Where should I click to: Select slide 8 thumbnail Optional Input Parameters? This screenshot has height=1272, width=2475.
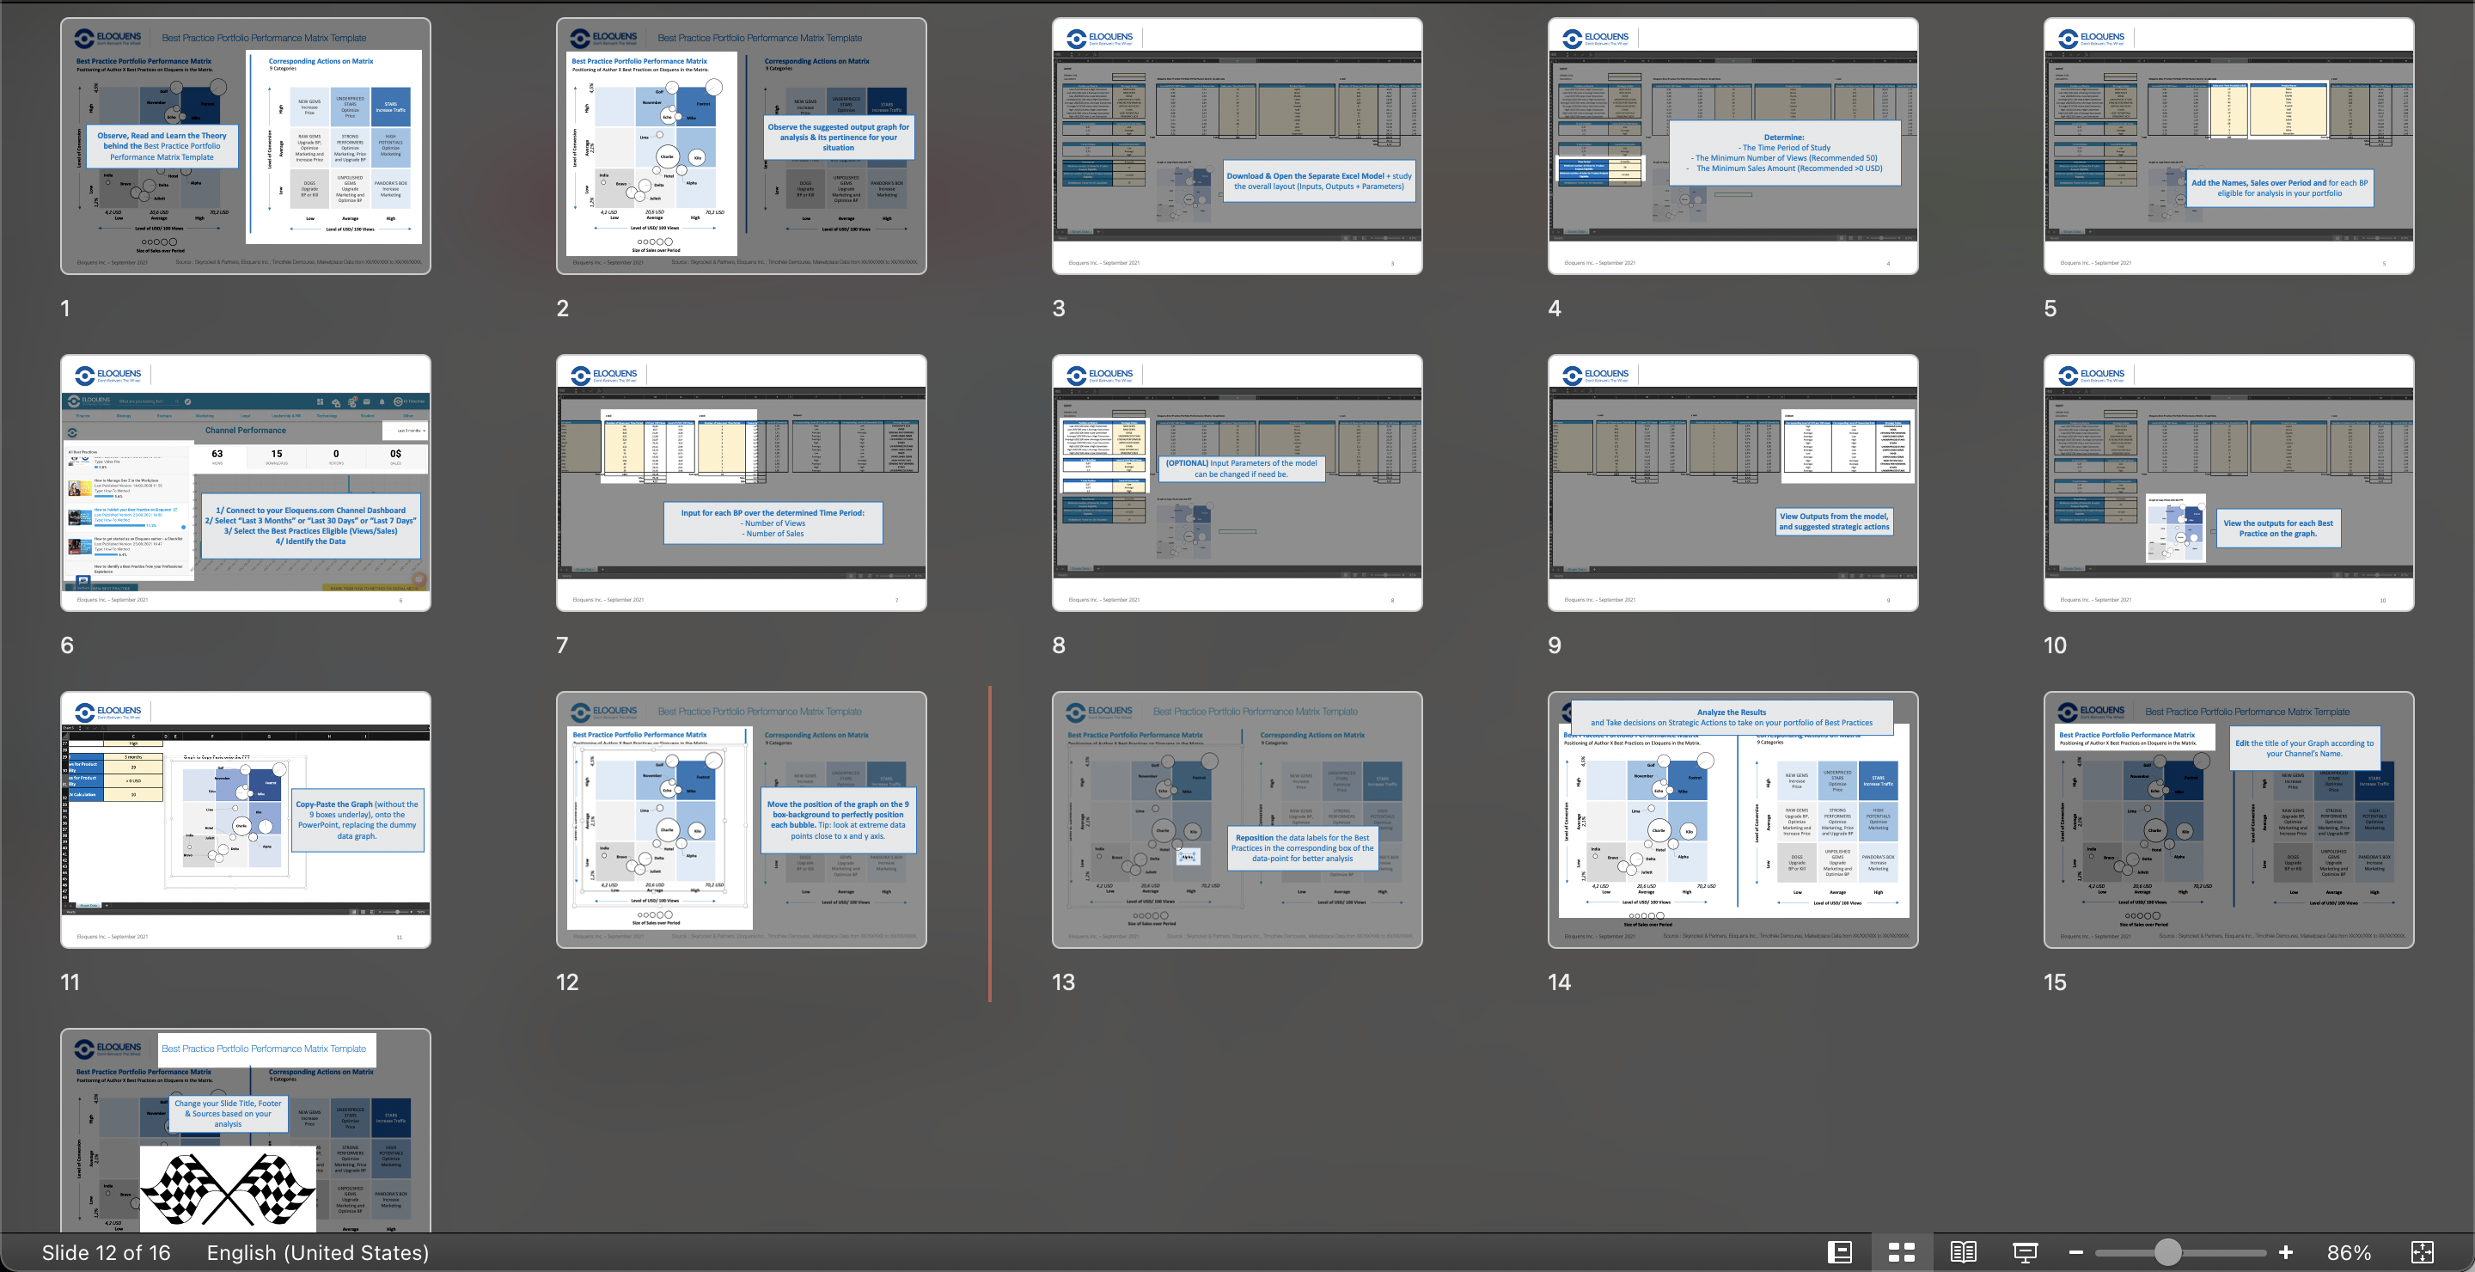click(1237, 483)
